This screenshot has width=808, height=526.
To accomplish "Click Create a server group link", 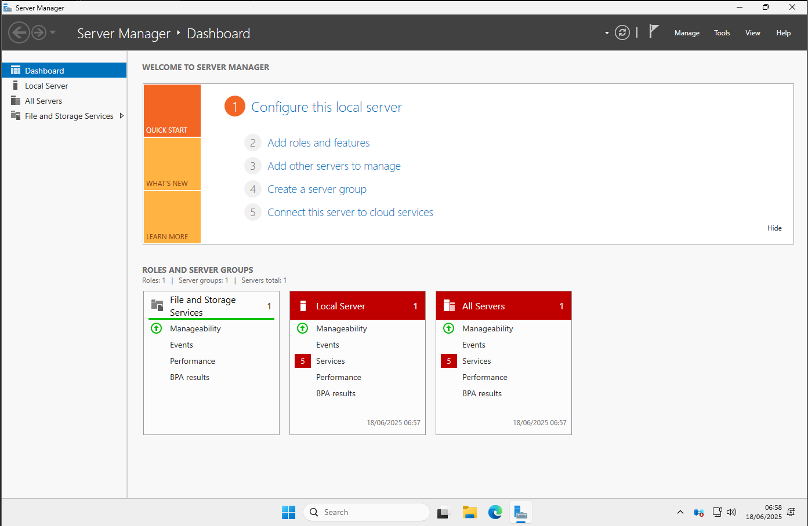I will point(317,189).
